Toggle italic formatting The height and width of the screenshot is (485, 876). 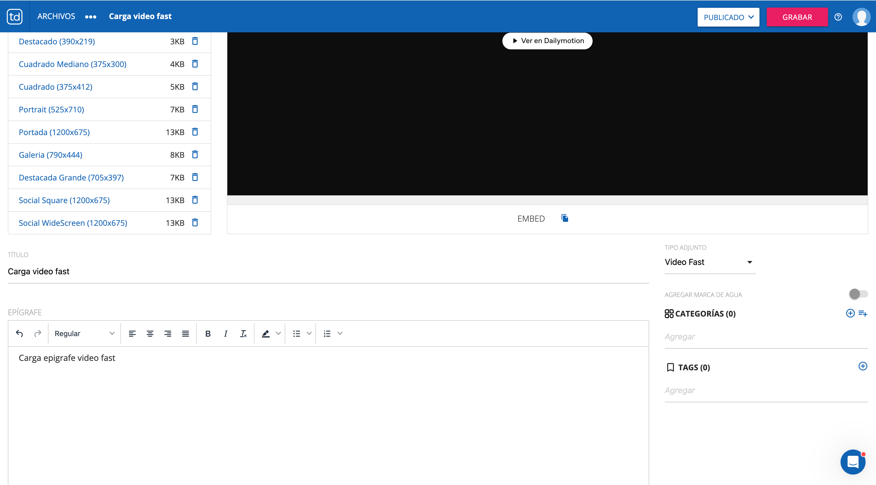(x=226, y=334)
